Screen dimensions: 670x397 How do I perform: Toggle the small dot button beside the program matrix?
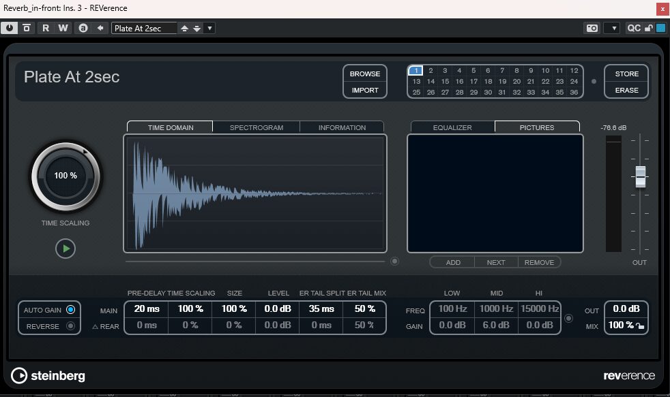pos(594,82)
